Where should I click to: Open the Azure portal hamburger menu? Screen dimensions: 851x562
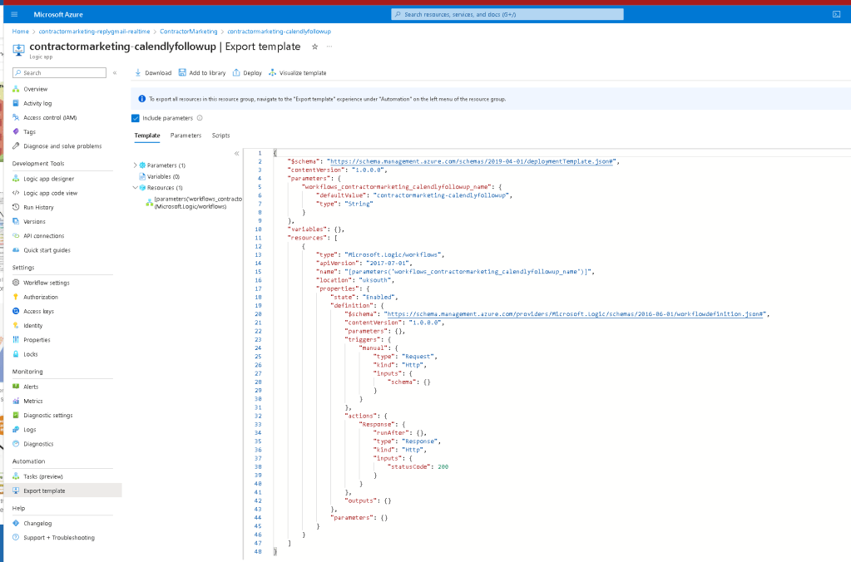14,15
